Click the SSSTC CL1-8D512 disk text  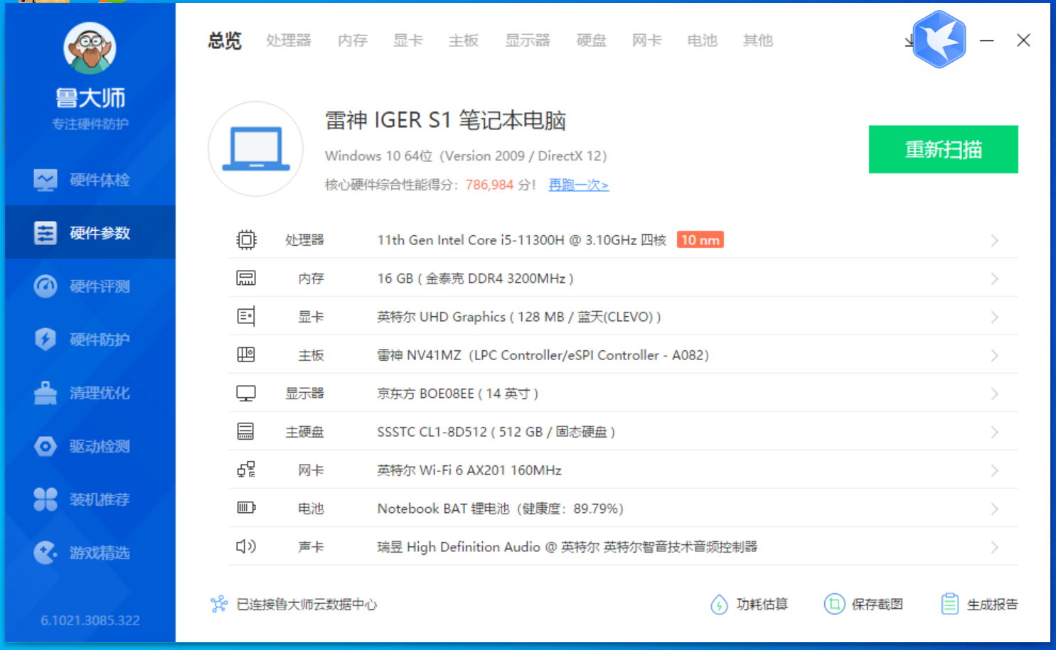tap(496, 432)
